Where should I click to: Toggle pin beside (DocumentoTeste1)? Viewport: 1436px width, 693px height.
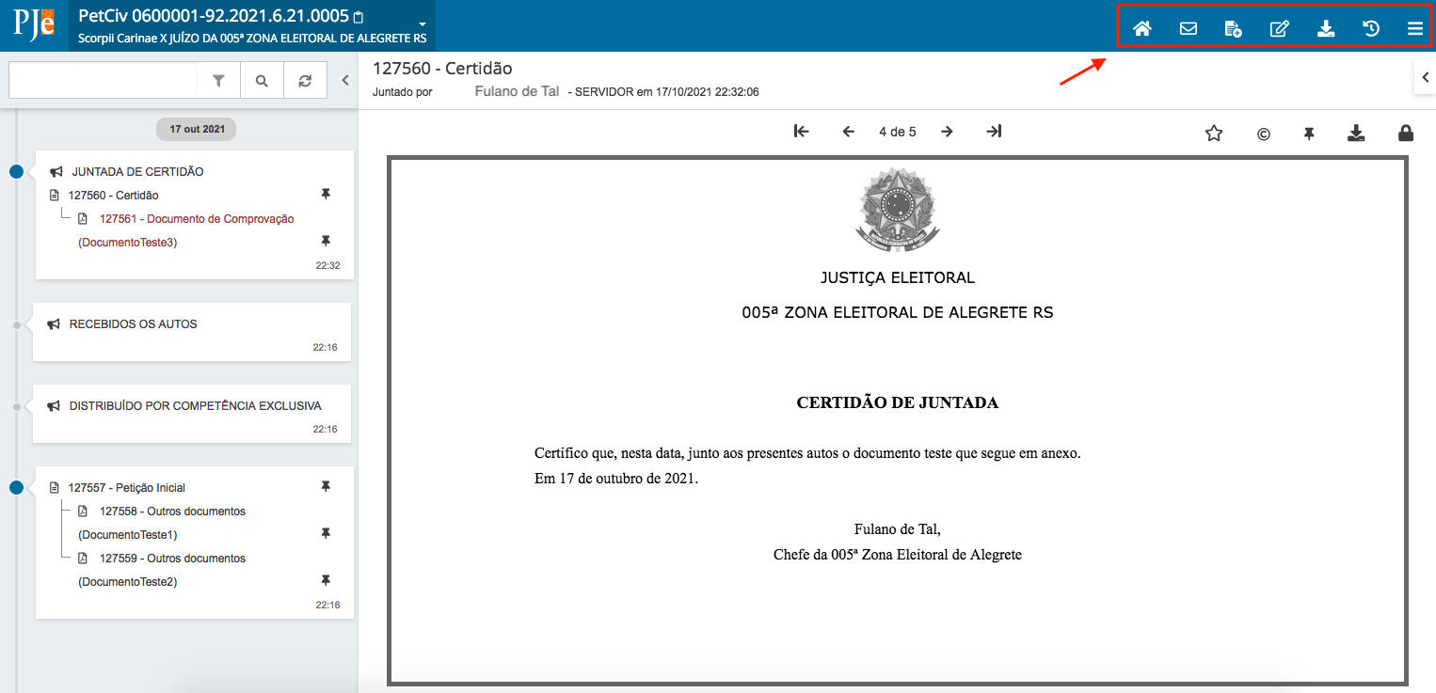pos(326,533)
